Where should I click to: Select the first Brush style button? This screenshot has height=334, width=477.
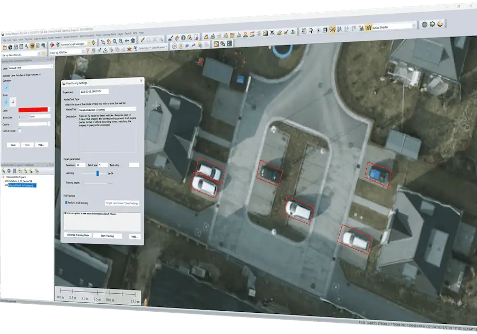click(6, 102)
